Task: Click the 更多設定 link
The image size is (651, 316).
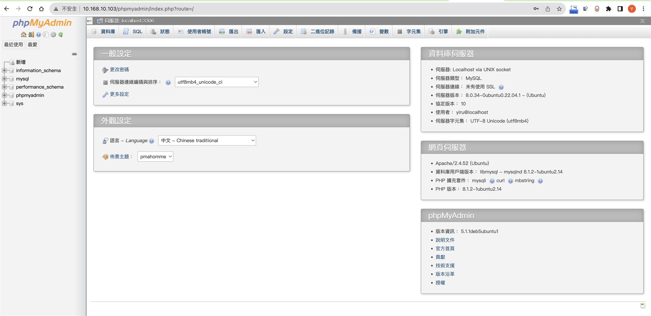Action: point(119,94)
